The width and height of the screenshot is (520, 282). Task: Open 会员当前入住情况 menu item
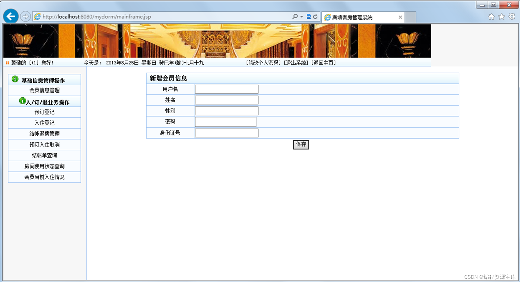tap(44, 177)
